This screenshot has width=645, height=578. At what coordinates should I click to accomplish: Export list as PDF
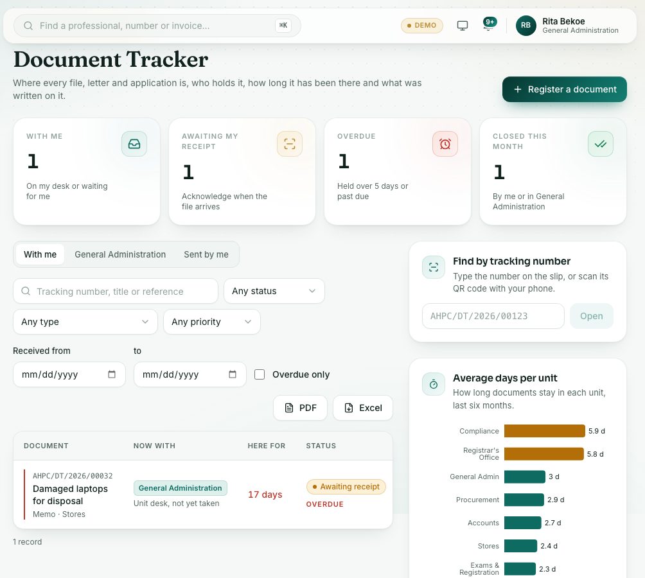(300, 408)
